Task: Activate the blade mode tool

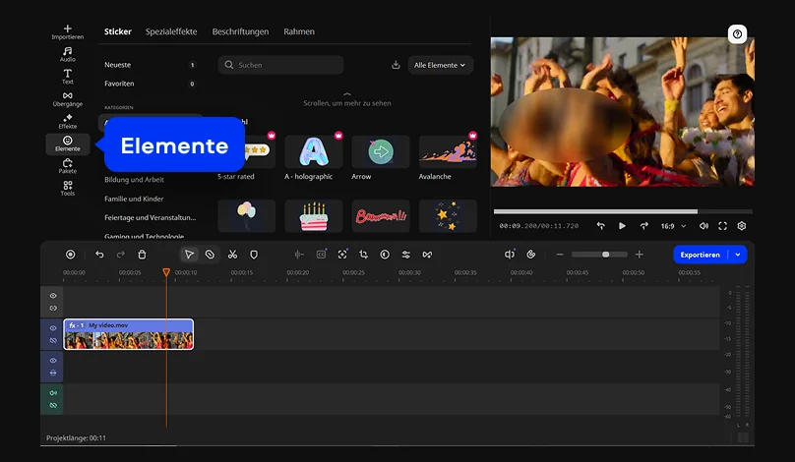Action: 210,255
